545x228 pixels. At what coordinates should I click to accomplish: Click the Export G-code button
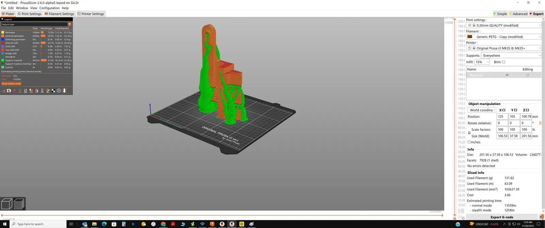click(x=502, y=217)
